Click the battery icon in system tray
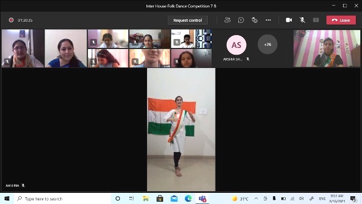This screenshot has width=362, height=204. pos(283,198)
